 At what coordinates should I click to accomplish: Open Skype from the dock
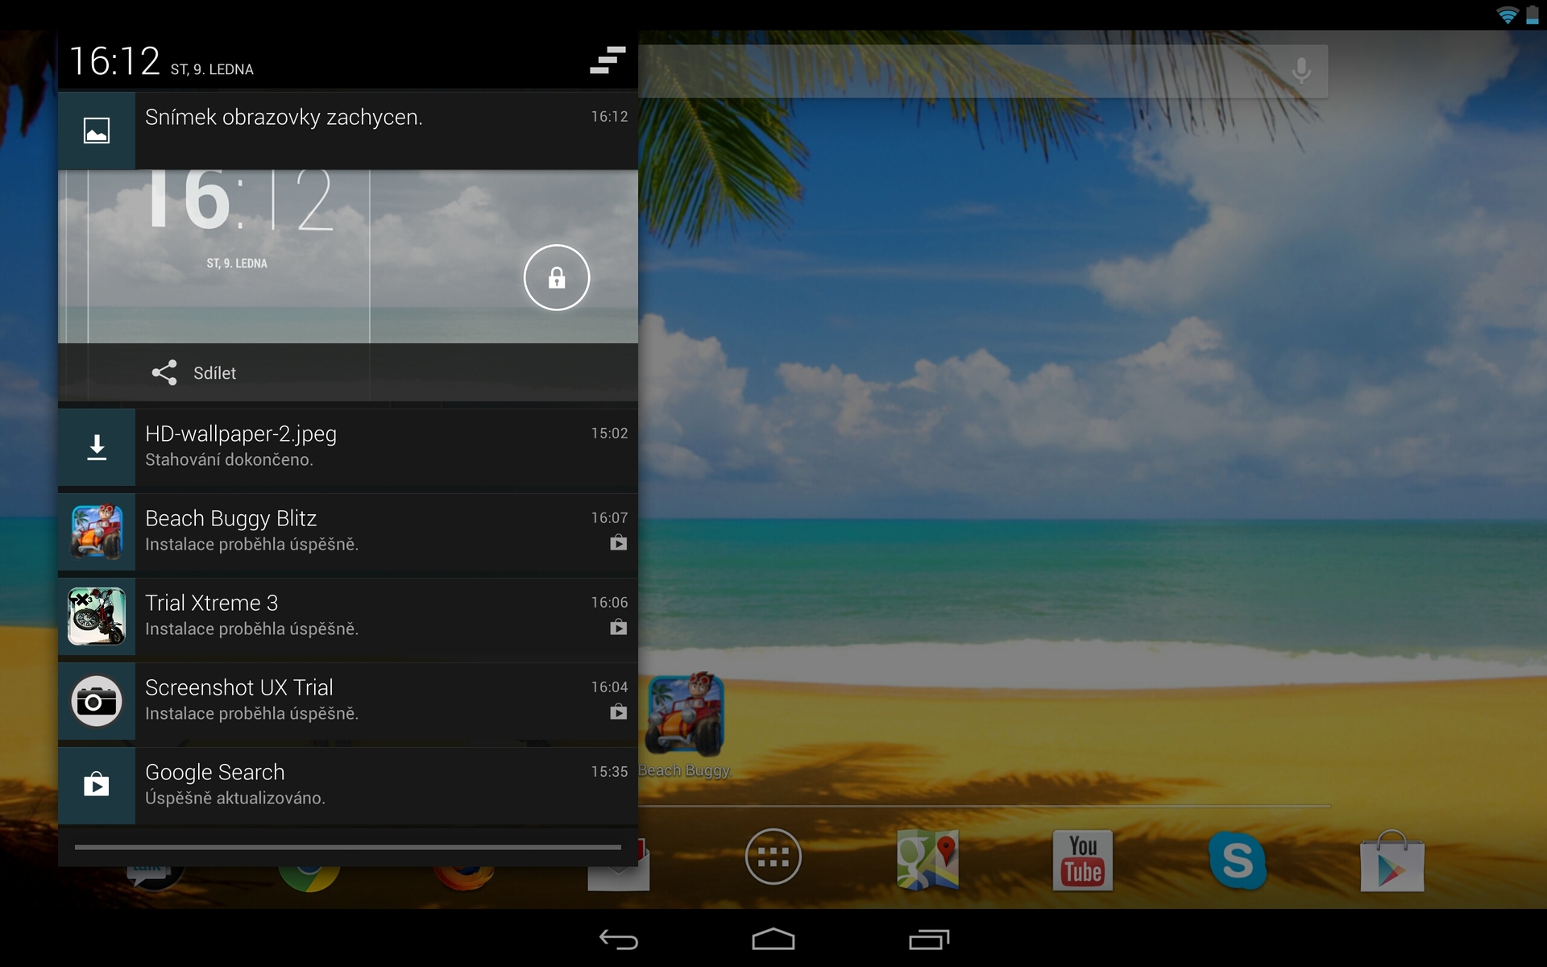click(x=1238, y=860)
